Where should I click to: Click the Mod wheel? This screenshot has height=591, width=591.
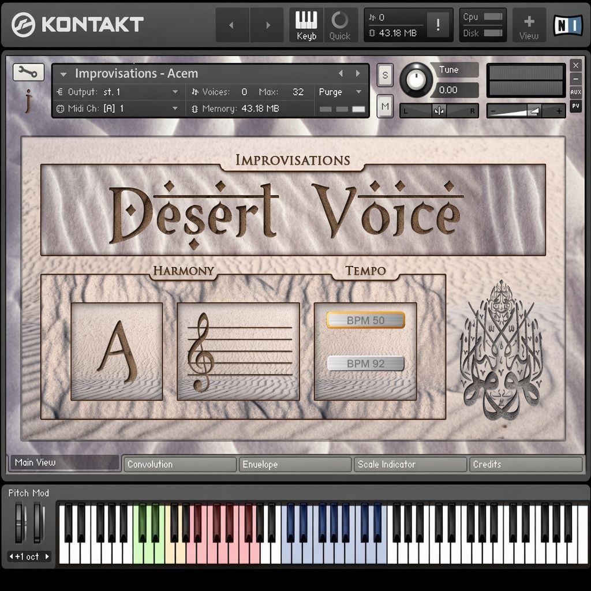tap(37, 523)
